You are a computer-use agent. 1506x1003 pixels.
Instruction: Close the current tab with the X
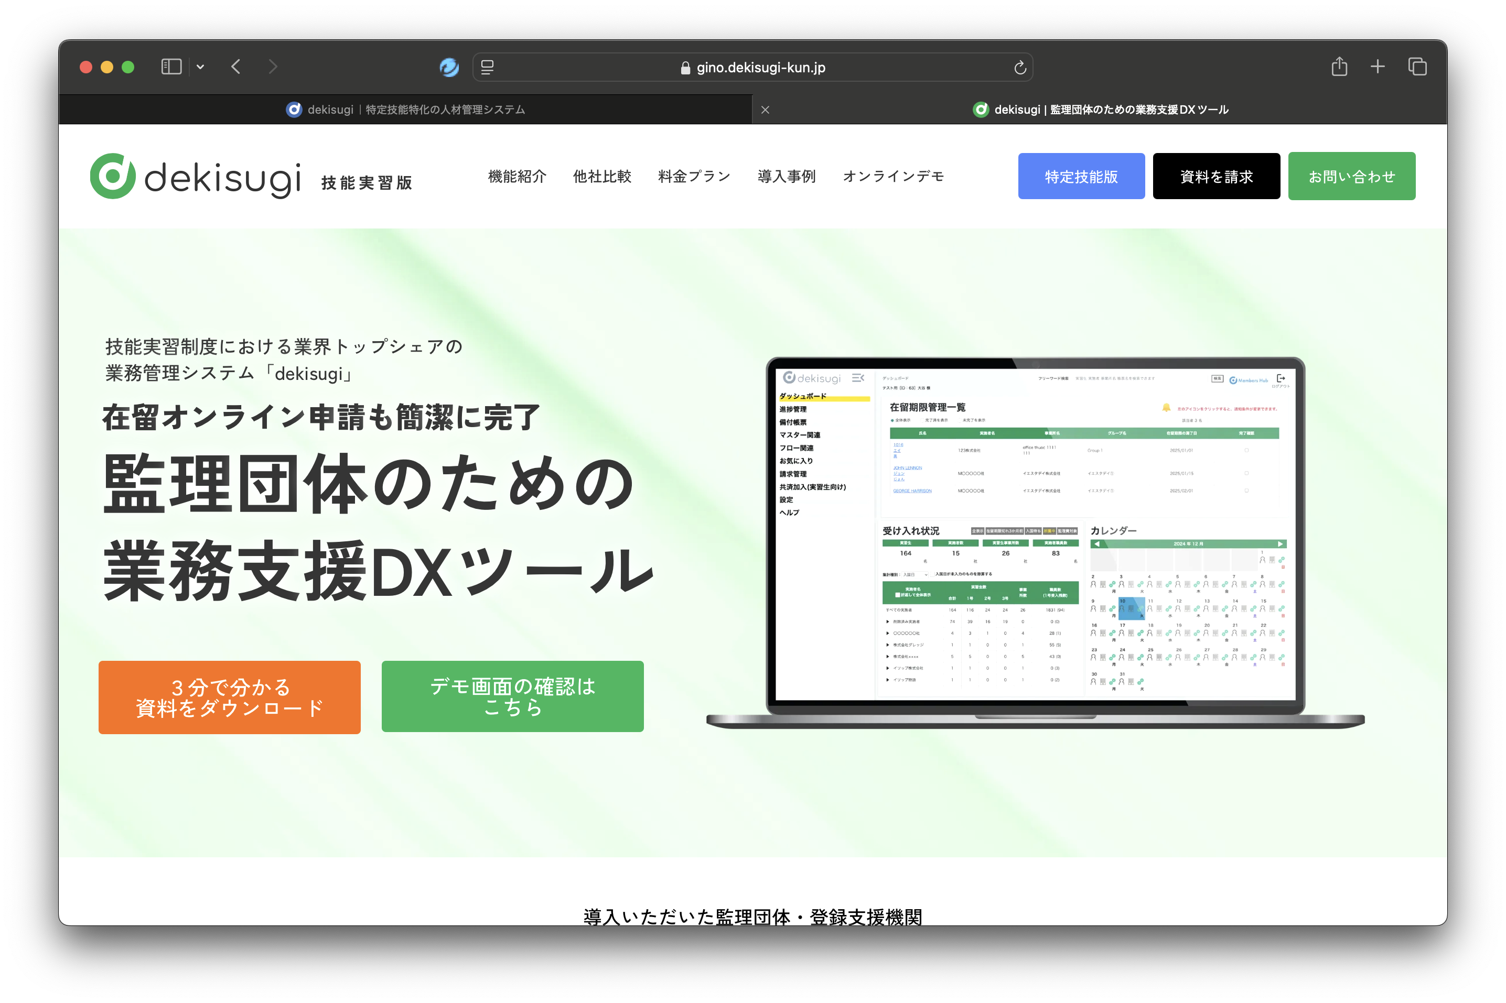pos(765,110)
